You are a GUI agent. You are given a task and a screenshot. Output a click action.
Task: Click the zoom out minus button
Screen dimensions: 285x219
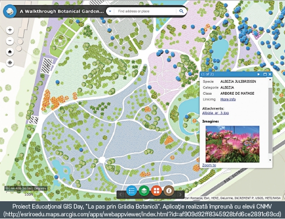10,40
